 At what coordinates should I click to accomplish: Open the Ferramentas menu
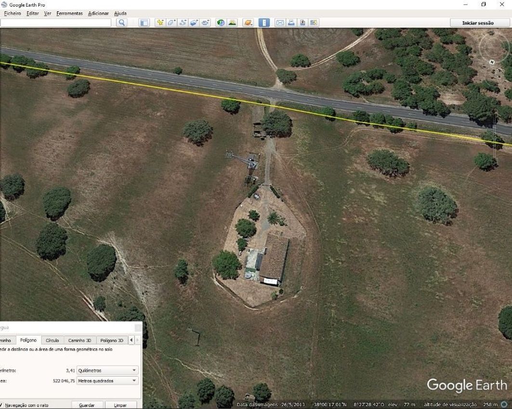point(69,13)
